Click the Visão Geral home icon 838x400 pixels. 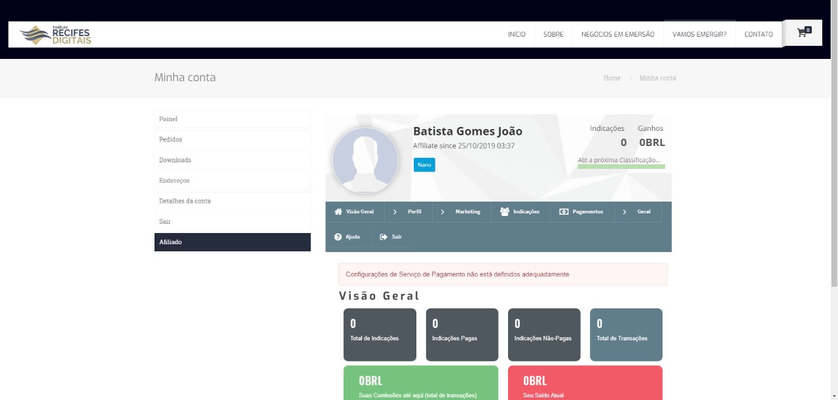coord(338,212)
